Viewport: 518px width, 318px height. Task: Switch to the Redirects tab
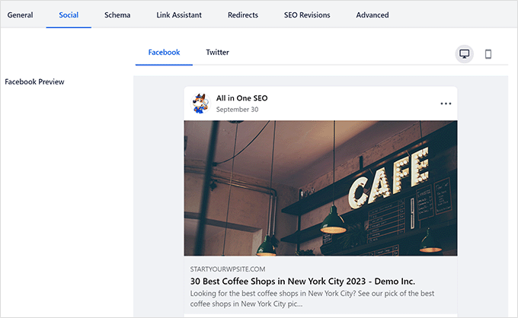click(243, 15)
